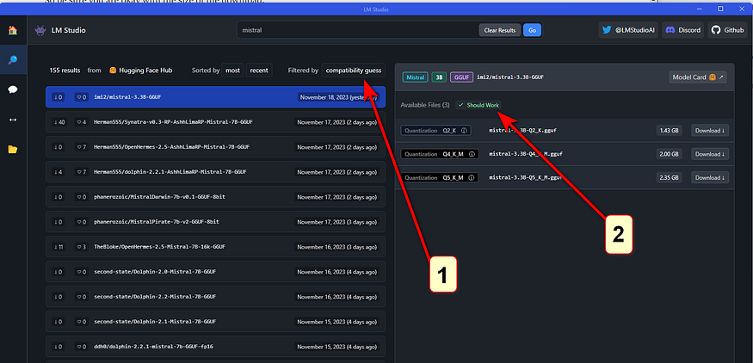Open the Discord link button
Viewport: 753px width, 363px height.
click(x=683, y=30)
